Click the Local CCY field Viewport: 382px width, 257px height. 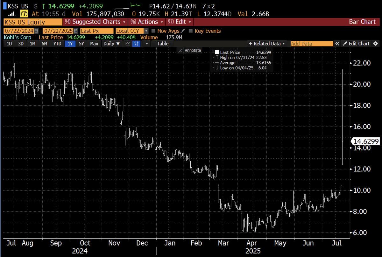click(x=129, y=31)
